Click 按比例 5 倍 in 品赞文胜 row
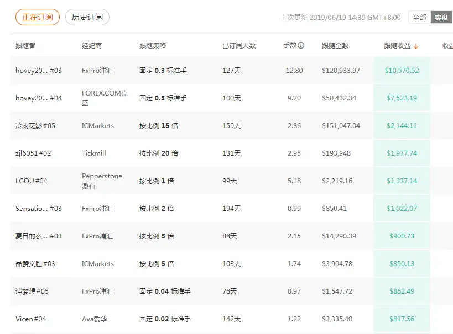Viewport: 453px width, 334px height. click(157, 264)
